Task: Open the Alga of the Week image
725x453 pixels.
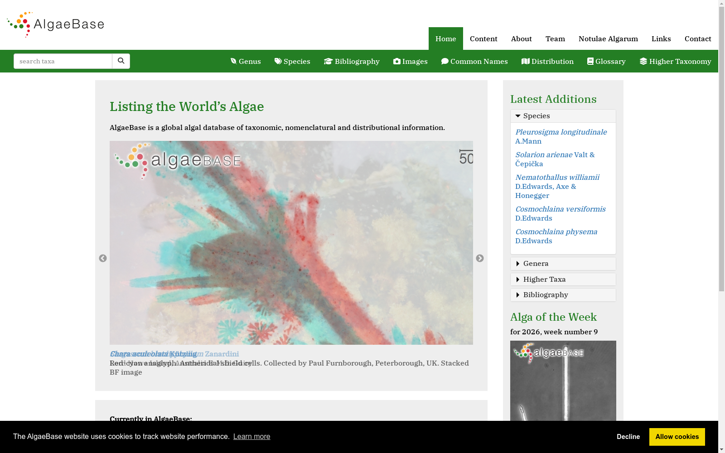Action: (563, 381)
